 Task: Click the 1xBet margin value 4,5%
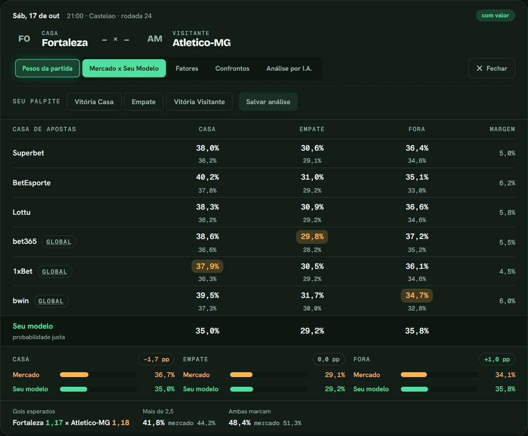[507, 272]
